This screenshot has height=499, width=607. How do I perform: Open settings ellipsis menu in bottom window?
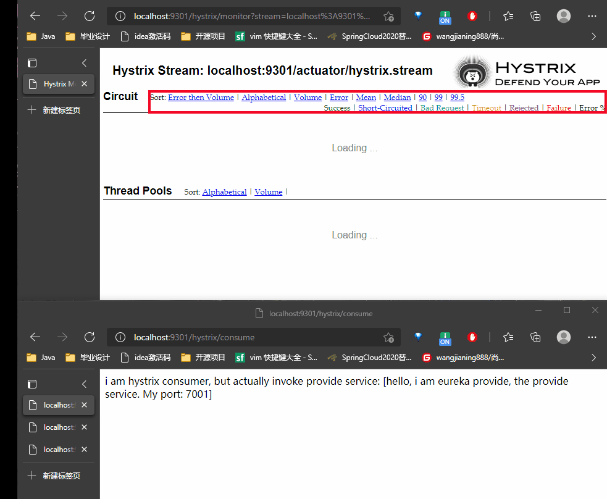click(x=592, y=337)
